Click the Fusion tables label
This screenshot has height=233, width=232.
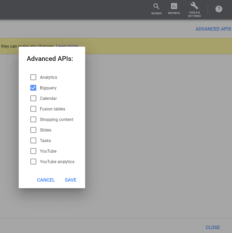pyautogui.click(x=52, y=109)
